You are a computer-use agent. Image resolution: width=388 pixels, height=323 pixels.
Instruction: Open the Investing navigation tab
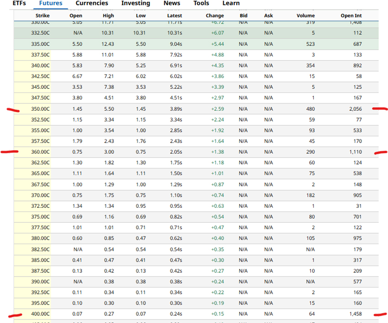(x=136, y=3)
